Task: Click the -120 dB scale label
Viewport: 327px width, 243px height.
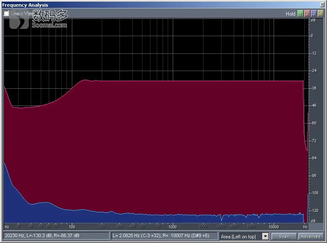Action: [314, 211]
